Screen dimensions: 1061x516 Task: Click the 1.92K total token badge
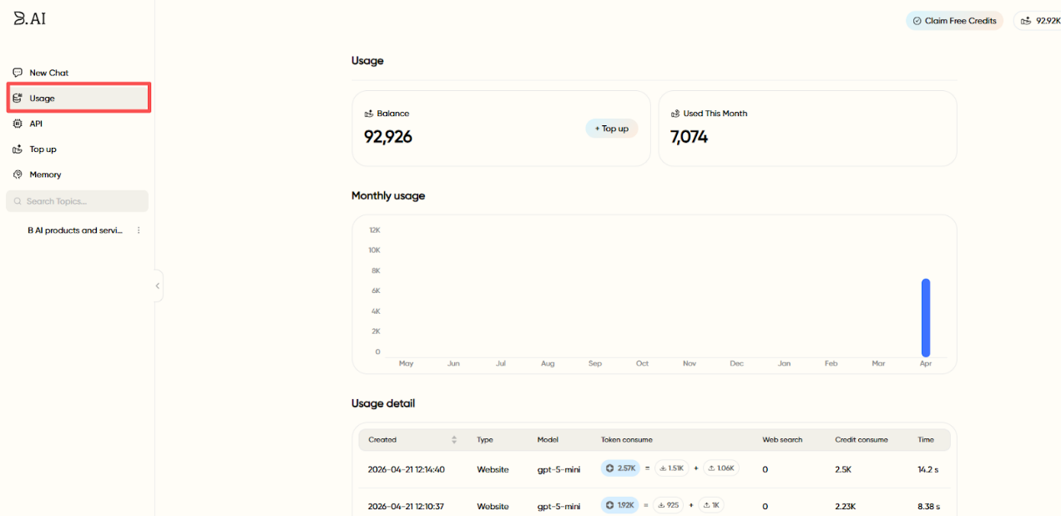point(620,505)
